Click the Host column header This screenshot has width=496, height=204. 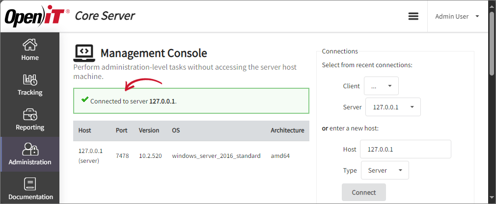(85, 130)
